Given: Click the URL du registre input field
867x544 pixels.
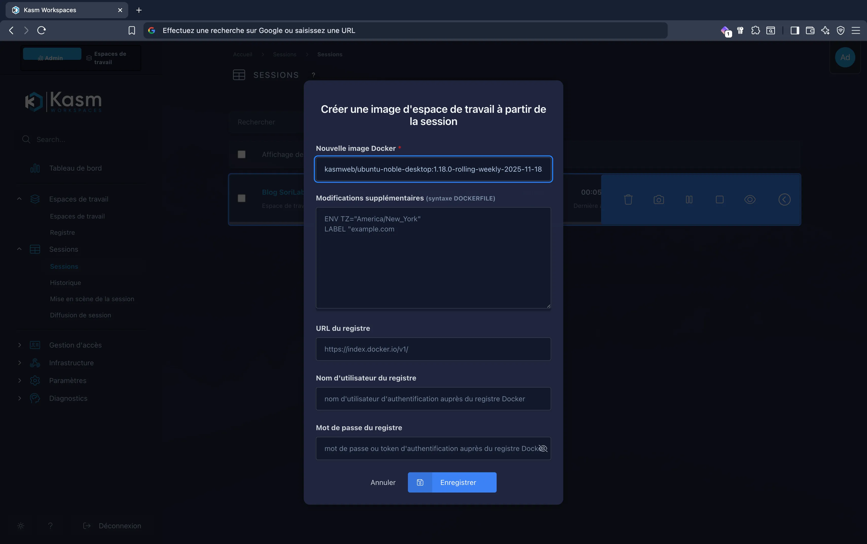Looking at the screenshot, I should click(432, 349).
